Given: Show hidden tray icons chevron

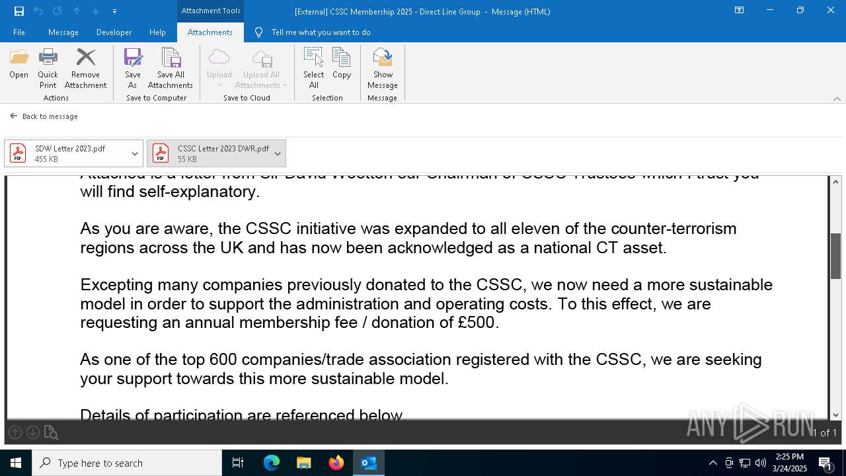Looking at the screenshot, I should [713, 463].
